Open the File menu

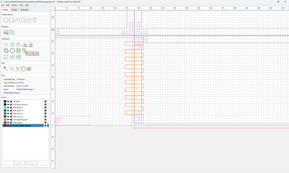coord(3,5)
